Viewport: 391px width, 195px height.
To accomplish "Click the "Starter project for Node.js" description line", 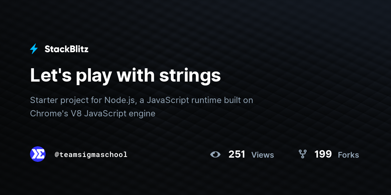I will [x=141, y=100].
